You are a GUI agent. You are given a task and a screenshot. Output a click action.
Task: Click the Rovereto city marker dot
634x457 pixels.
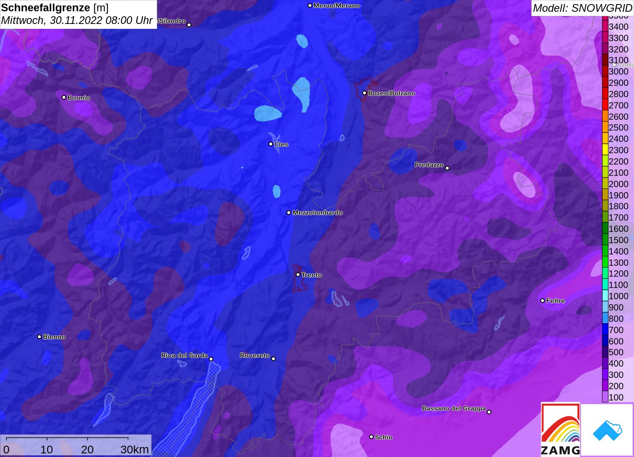coord(274,359)
